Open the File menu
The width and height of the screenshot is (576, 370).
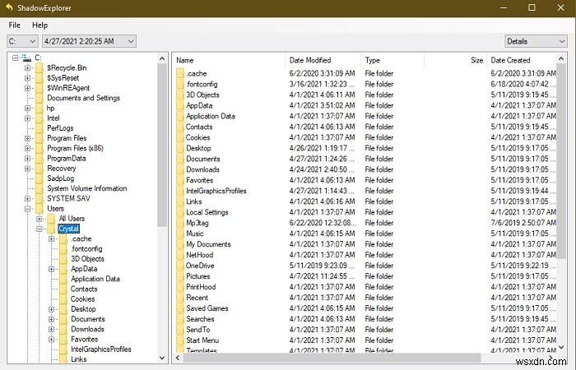point(14,25)
